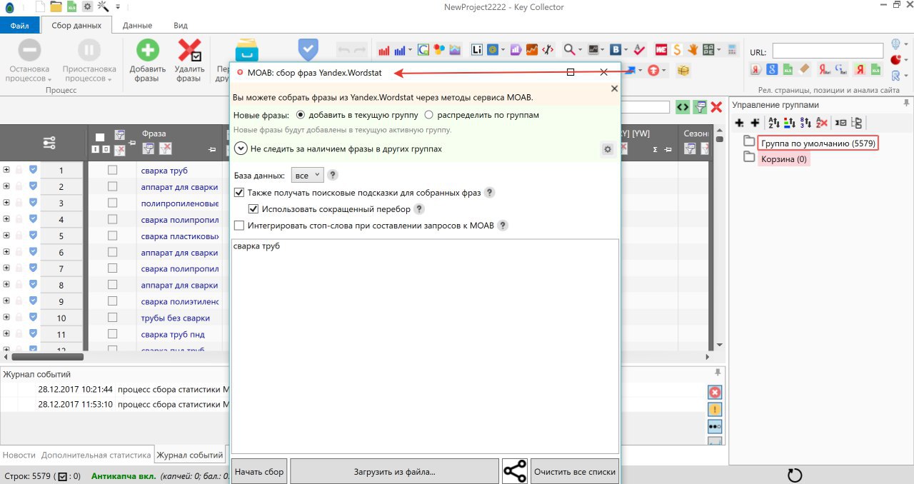Click the orange hand icon

click(692, 50)
